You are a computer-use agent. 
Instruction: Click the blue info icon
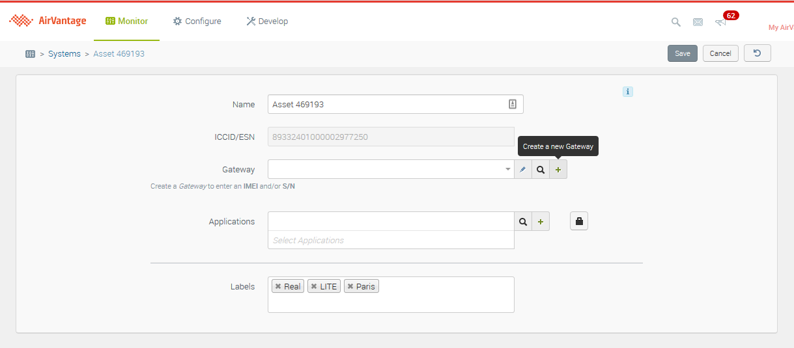(x=628, y=92)
